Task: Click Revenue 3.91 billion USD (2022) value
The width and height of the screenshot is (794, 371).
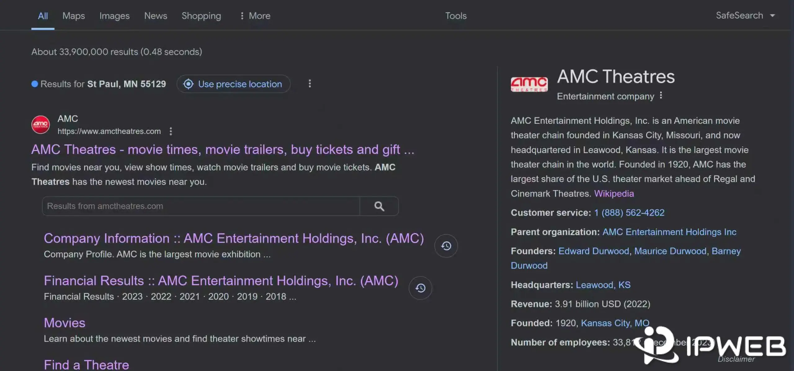Action: (x=602, y=304)
